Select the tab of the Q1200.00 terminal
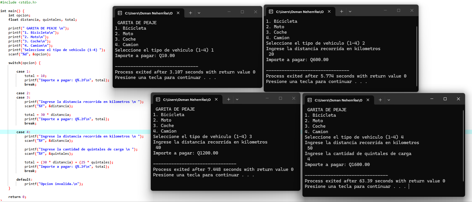The height and width of the screenshot is (202, 472). [187, 99]
